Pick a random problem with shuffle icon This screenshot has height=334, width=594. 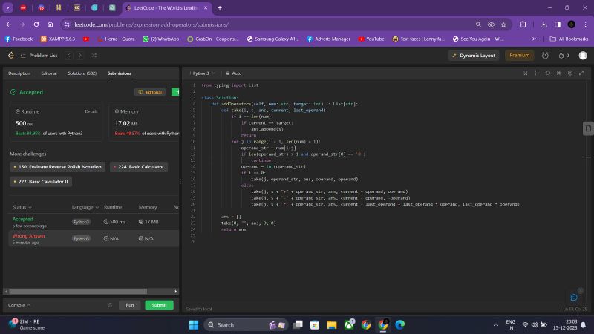tap(94, 55)
